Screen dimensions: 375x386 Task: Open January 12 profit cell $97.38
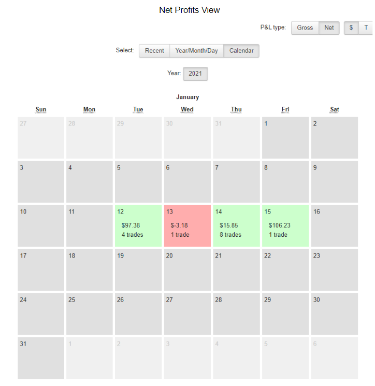point(138,226)
